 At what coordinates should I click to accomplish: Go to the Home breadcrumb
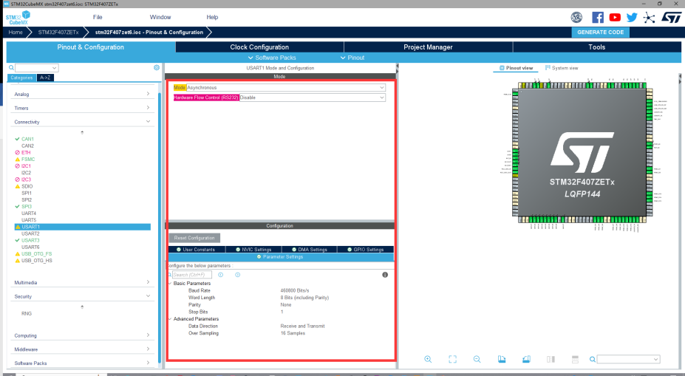point(16,33)
